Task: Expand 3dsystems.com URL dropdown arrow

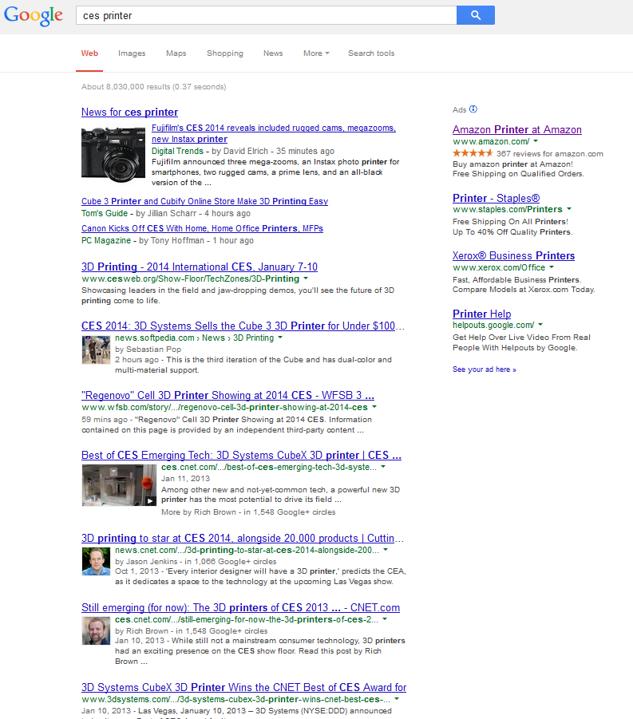Action: [x=397, y=699]
